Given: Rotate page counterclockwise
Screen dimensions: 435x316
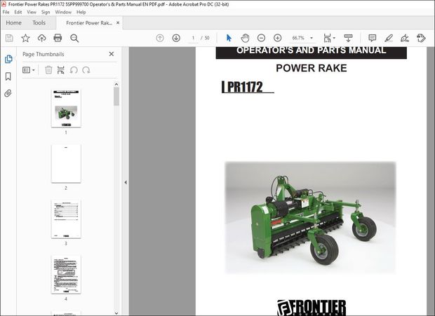Looking at the screenshot, I should tap(74, 70).
